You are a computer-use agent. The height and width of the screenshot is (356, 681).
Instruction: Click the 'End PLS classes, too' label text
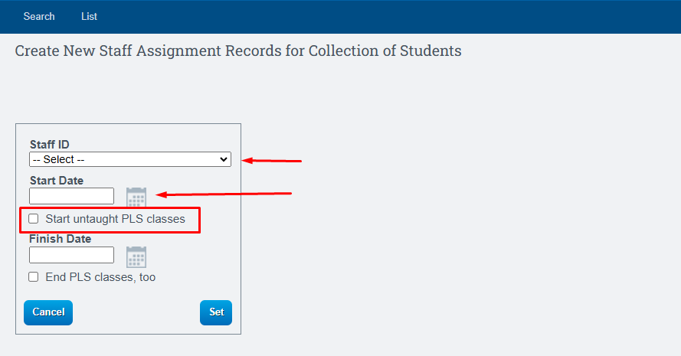coord(100,277)
